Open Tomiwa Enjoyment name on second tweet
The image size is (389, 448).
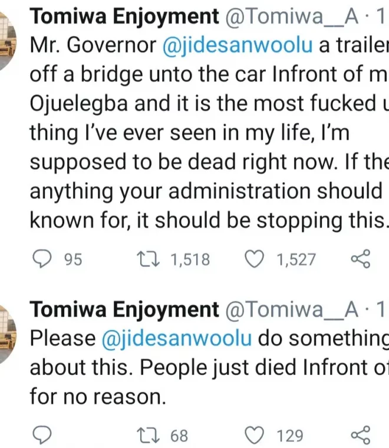[x=124, y=309]
